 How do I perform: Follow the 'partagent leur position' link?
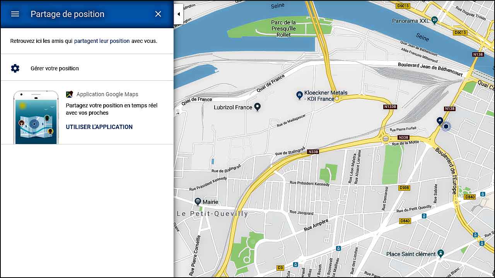pos(102,41)
